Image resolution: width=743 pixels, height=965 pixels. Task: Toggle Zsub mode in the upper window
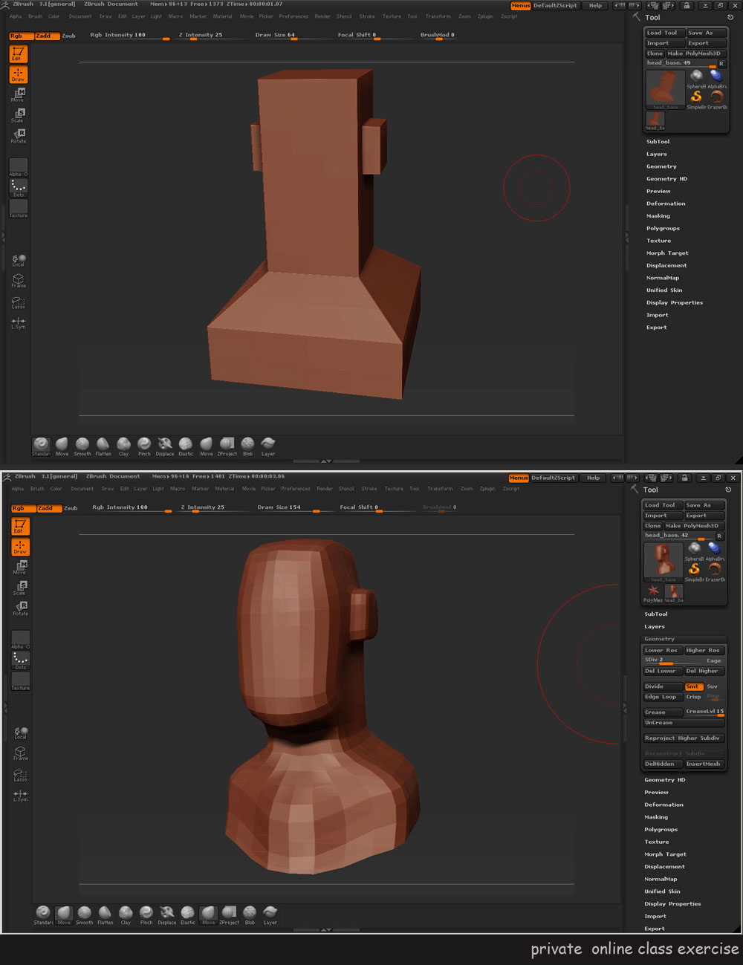(68, 36)
